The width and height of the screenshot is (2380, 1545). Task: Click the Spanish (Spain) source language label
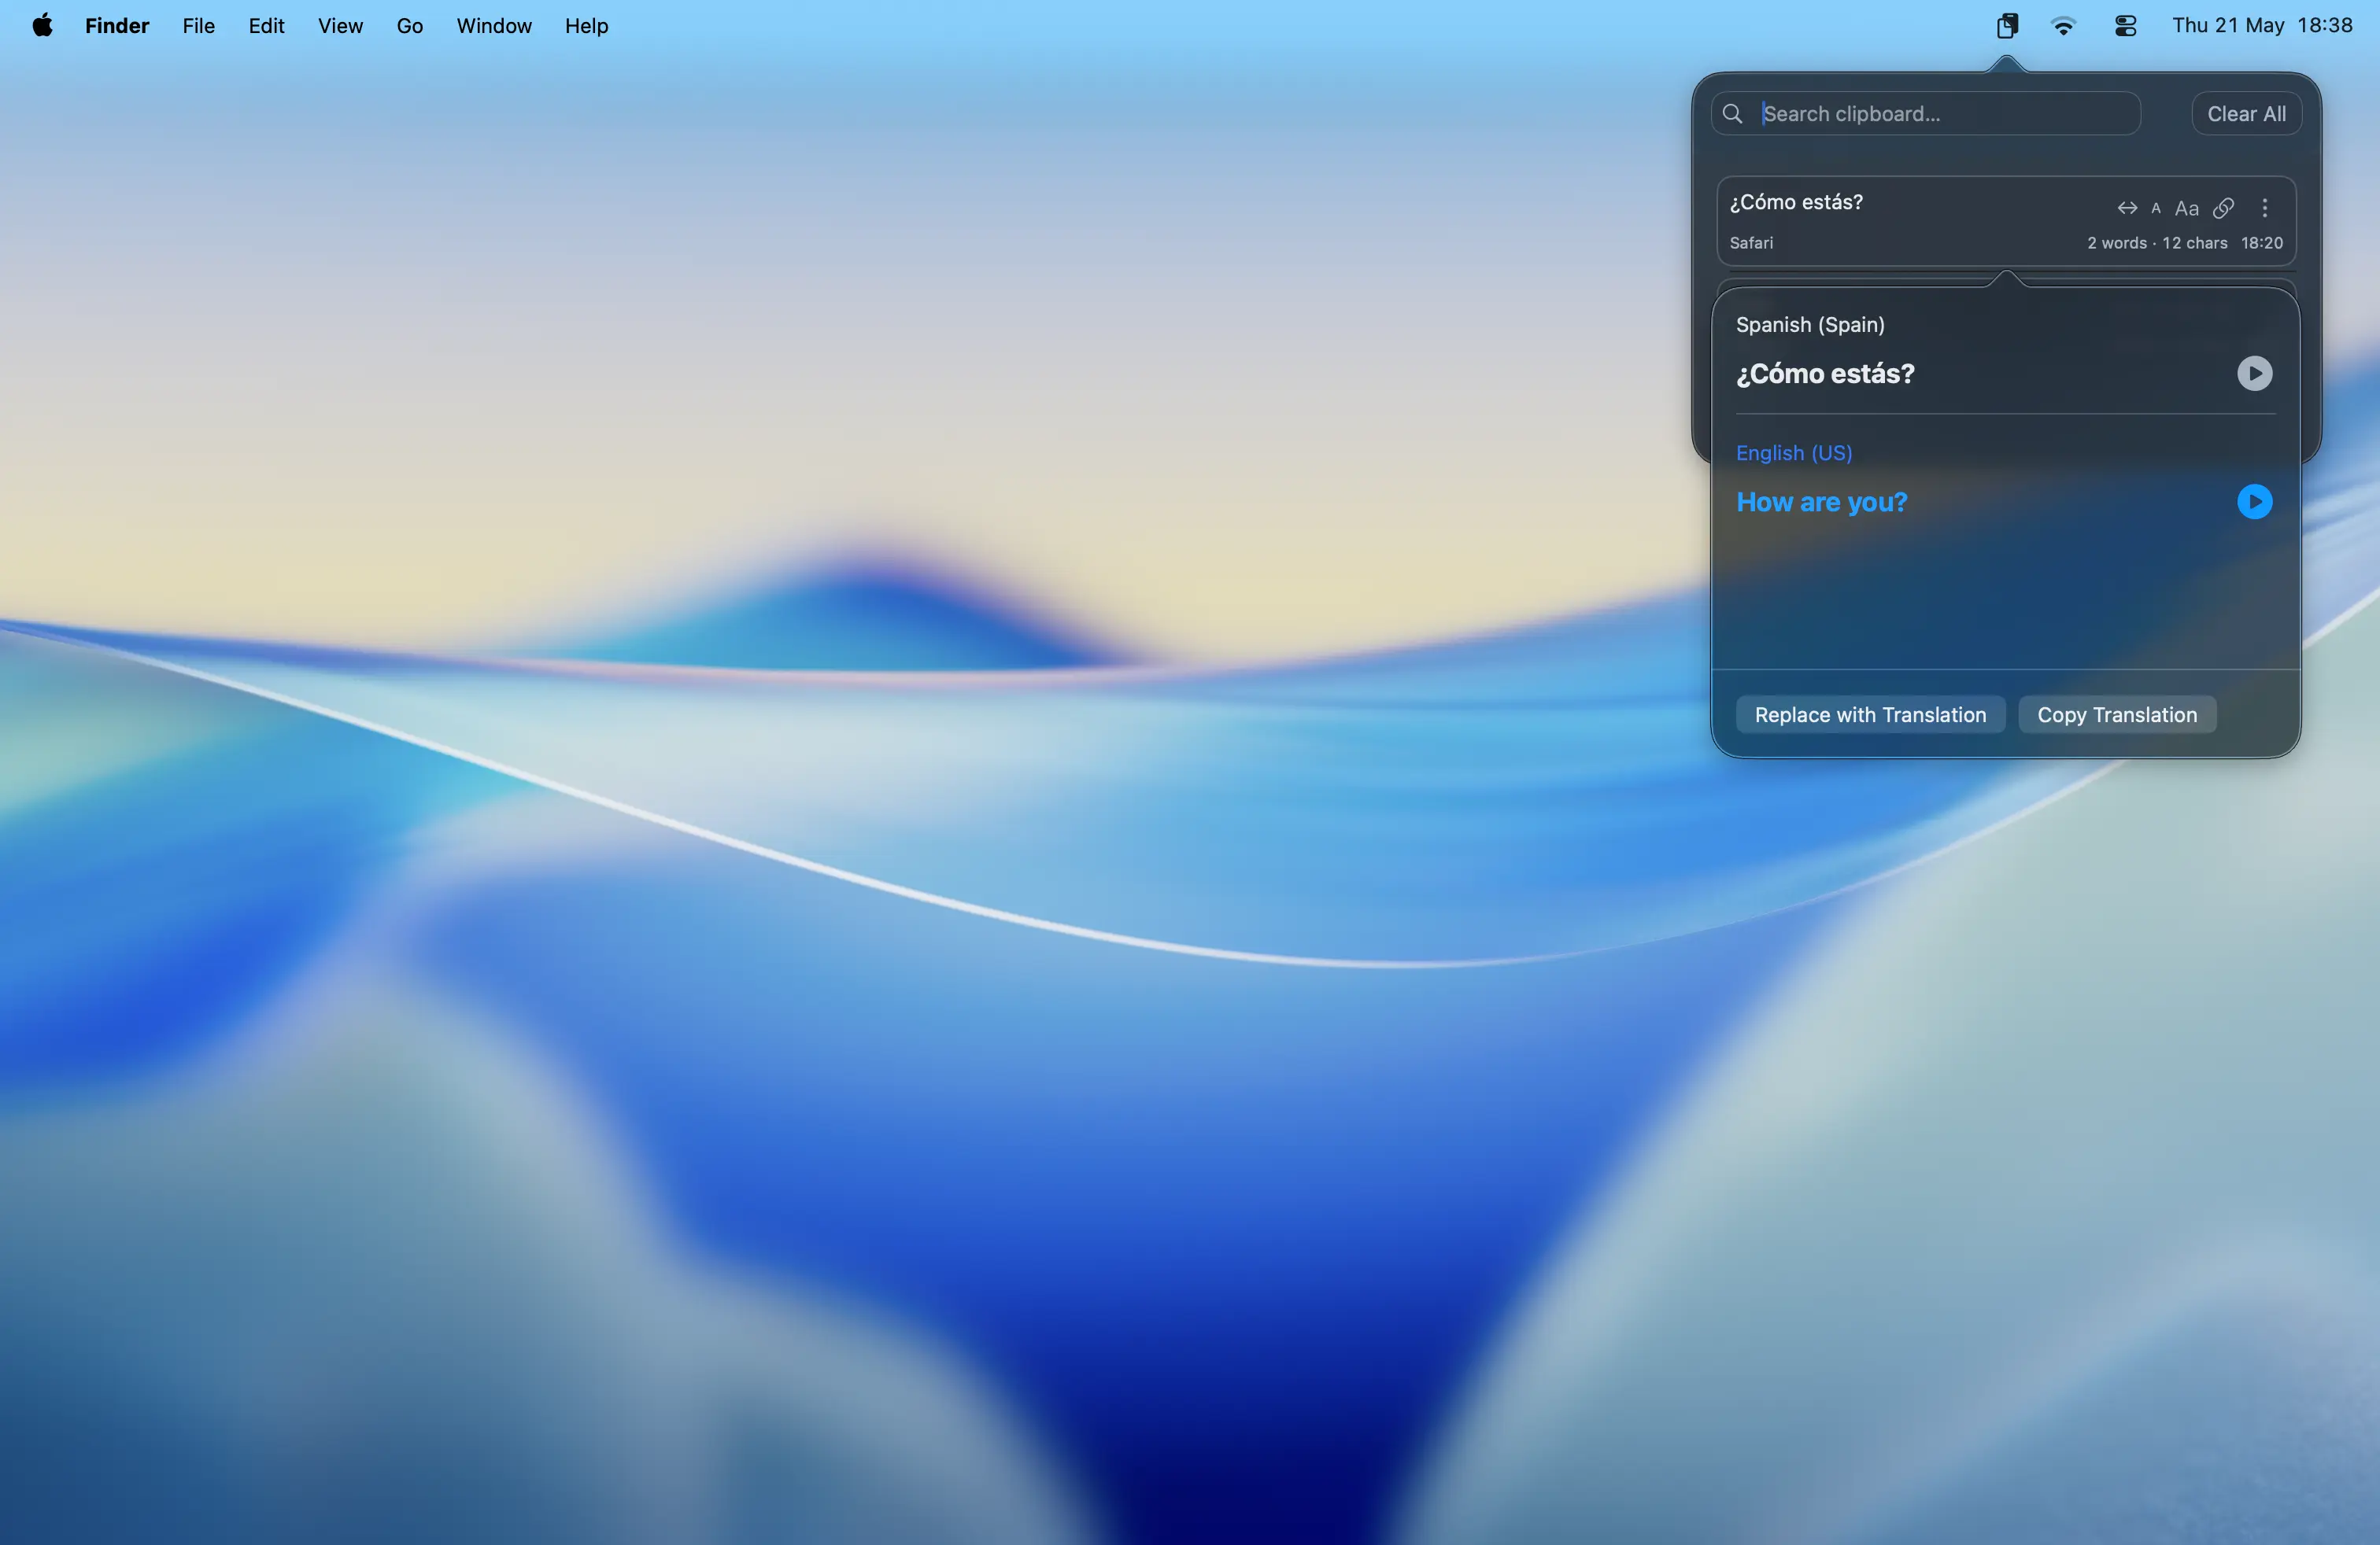(x=1810, y=325)
